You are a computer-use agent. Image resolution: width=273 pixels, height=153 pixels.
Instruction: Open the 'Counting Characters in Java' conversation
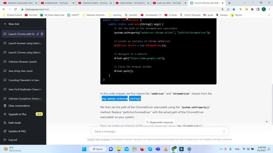point(23,80)
